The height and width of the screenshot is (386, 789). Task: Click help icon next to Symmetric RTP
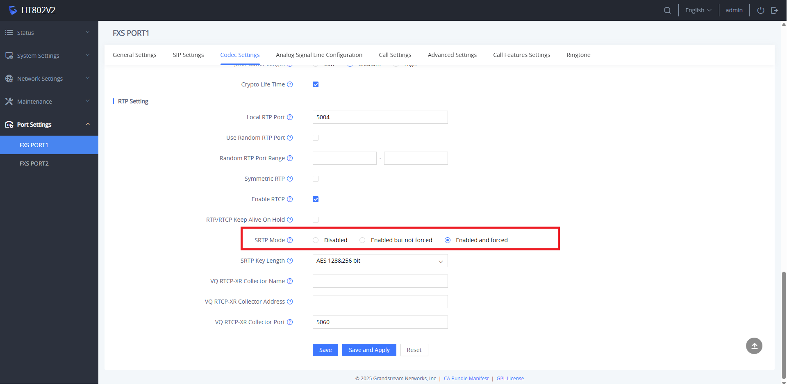[291, 179]
